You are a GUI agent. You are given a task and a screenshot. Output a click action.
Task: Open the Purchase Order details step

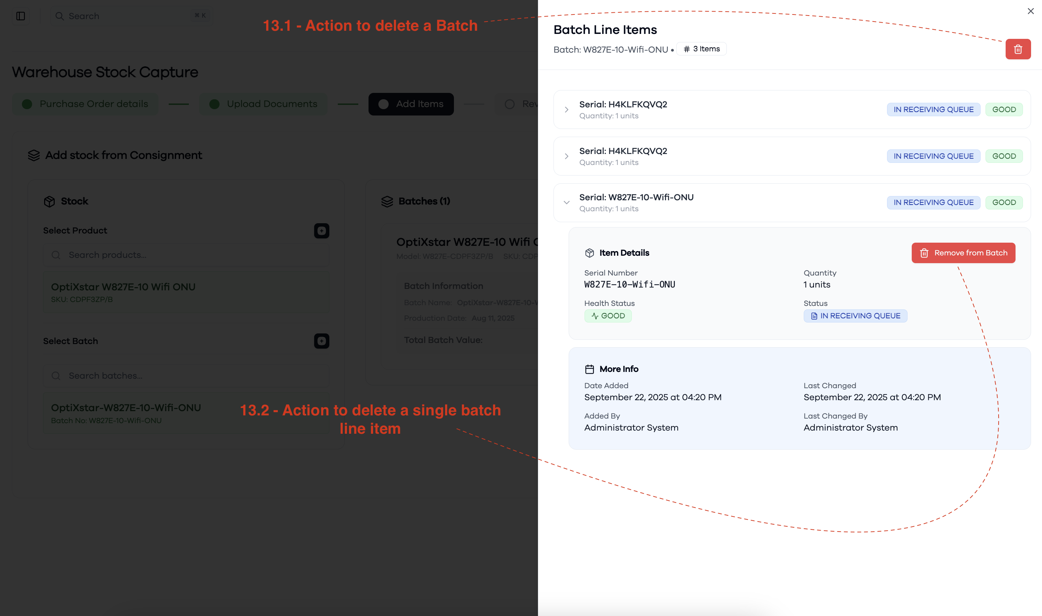click(85, 104)
